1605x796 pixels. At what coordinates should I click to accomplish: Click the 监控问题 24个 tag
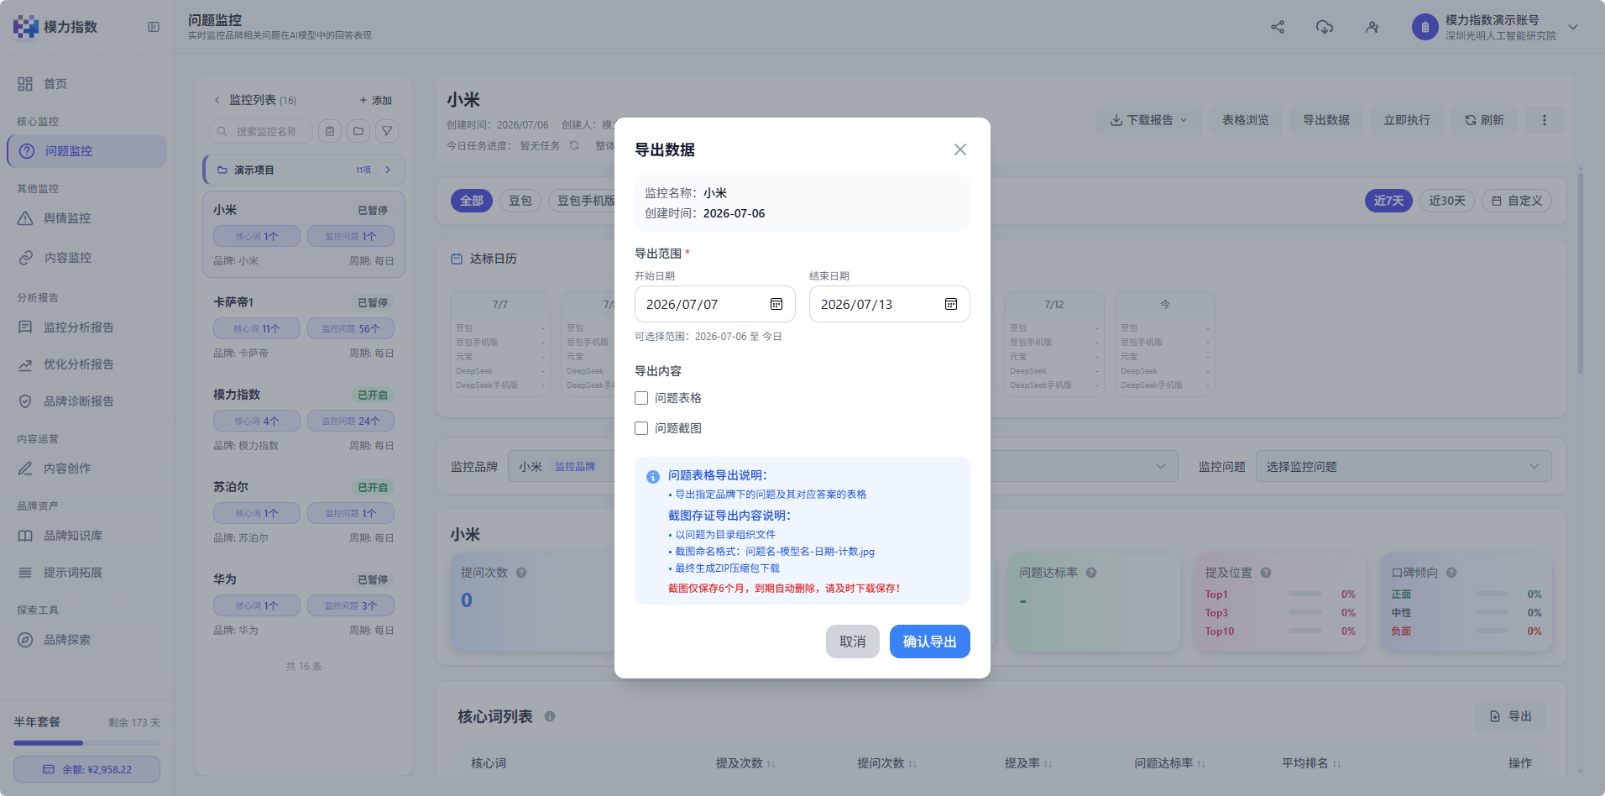pos(351,421)
